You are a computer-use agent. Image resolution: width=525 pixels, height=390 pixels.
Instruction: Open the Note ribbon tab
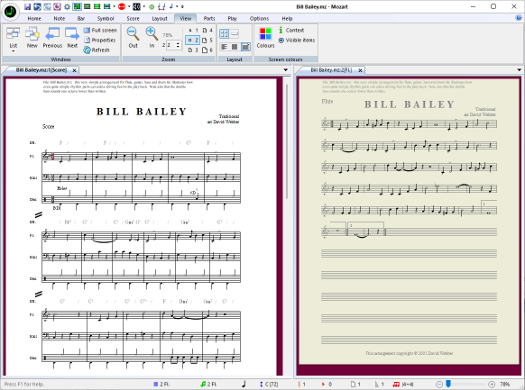click(x=60, y=18)
